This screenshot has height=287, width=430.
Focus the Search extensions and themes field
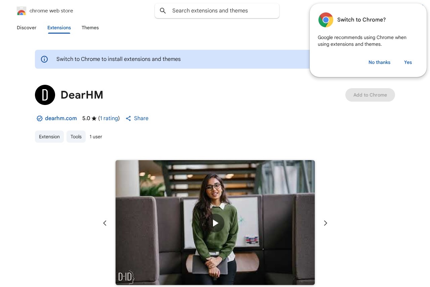(222, 11)
